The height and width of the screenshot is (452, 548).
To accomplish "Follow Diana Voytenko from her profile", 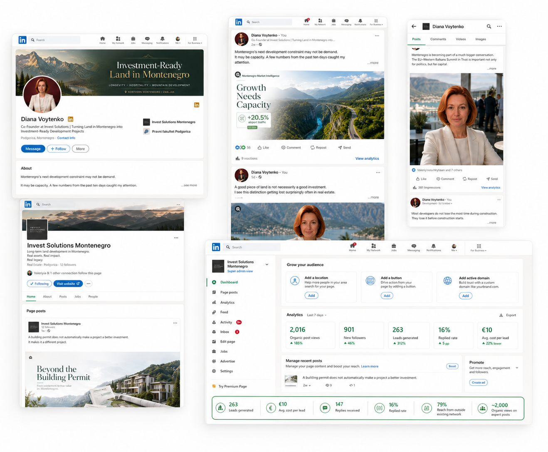I will coord(58,149).
